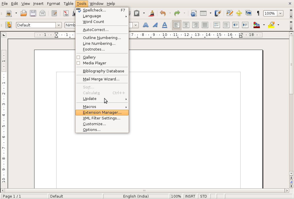294x199 pixels.
Task: Open the paragraph style Default dropdown arrow
Action: tap(59, 25)
